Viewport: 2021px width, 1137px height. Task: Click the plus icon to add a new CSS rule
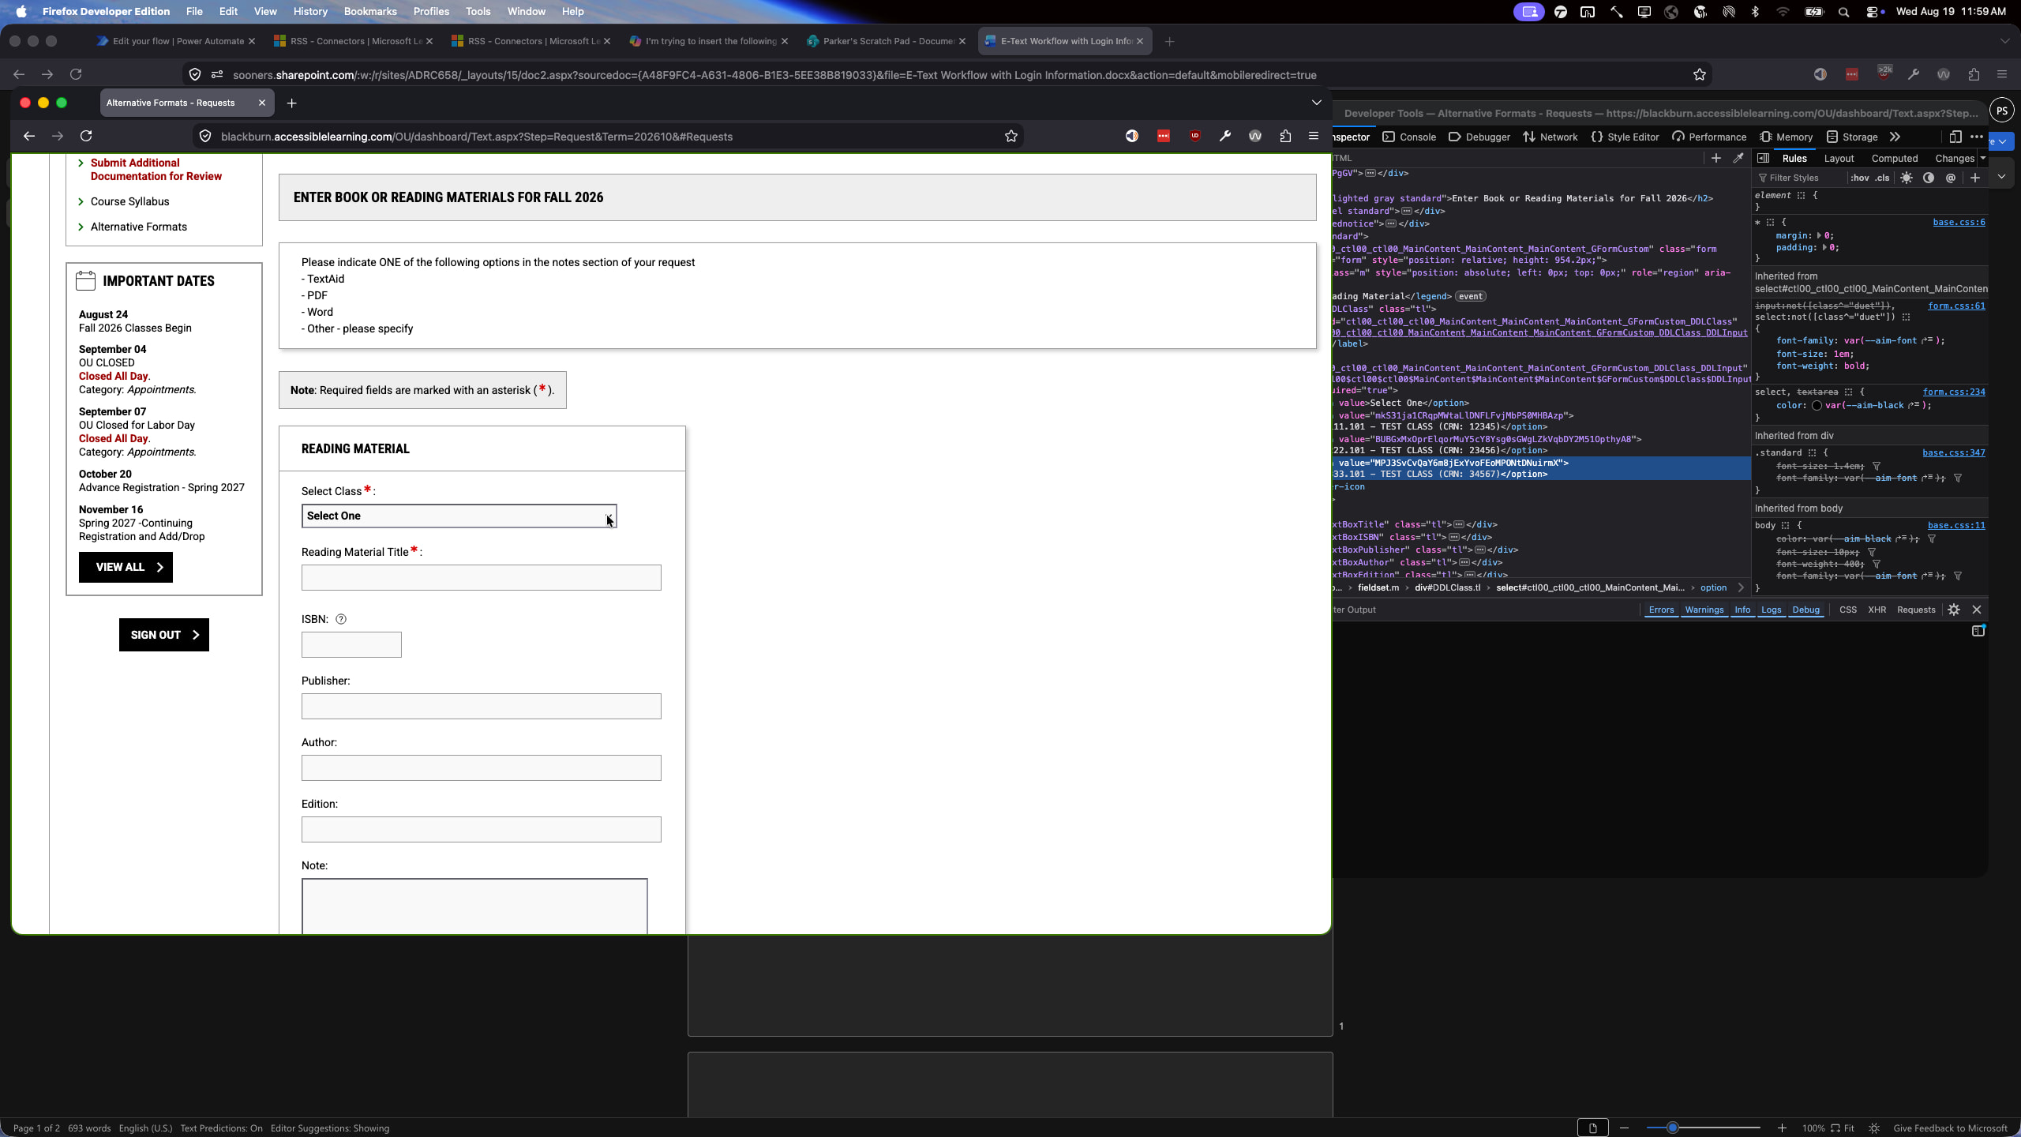click(x=1975, y=178)
